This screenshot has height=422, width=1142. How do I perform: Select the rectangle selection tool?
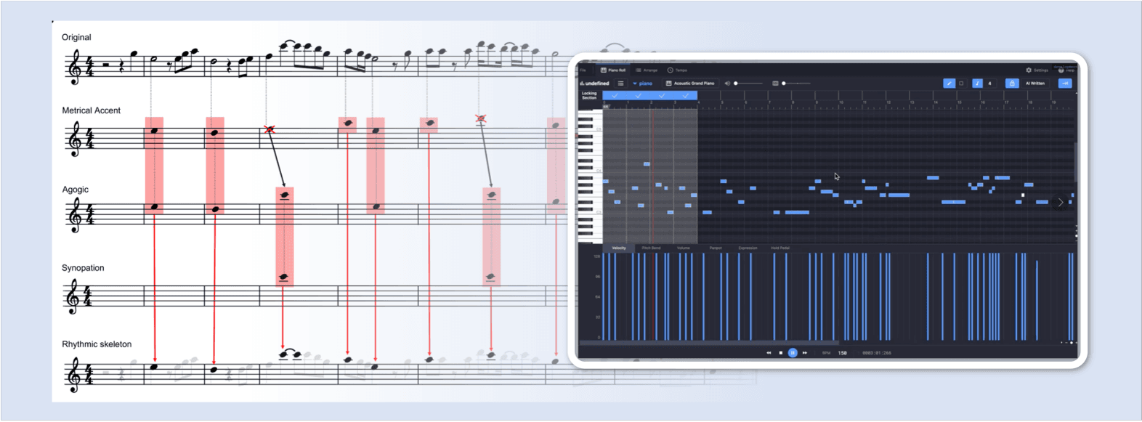point(961,84)
